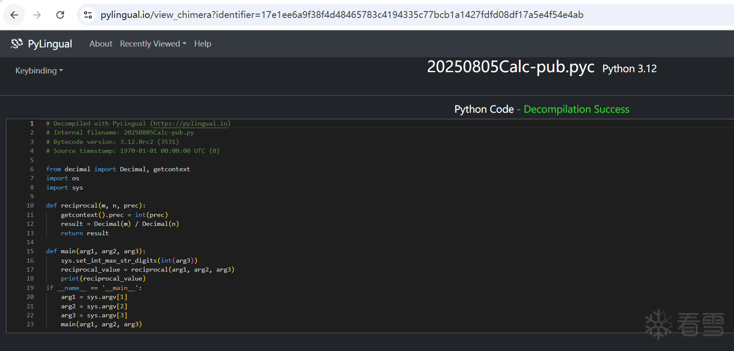Viewport: 734px width, 351px height.
Task: Open the Help page
Action: tap(202, 44)
